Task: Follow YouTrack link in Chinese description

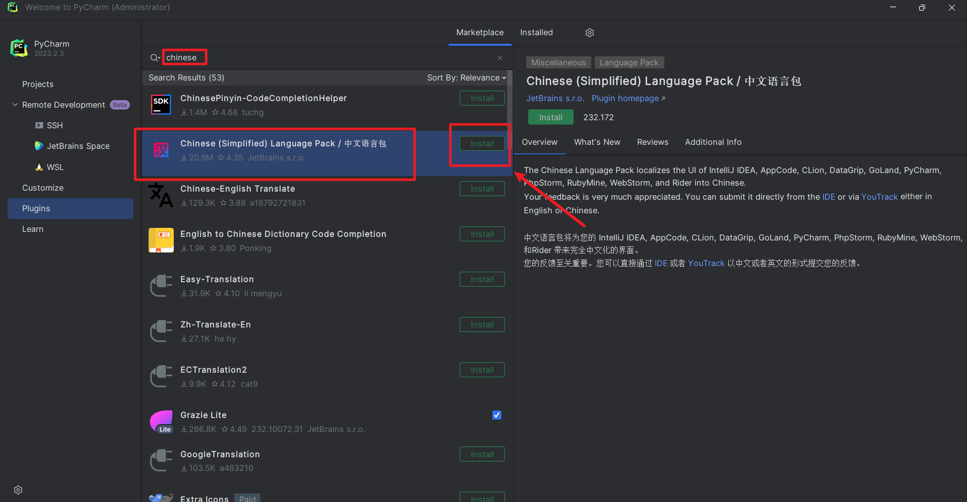Action: point(706,263)
